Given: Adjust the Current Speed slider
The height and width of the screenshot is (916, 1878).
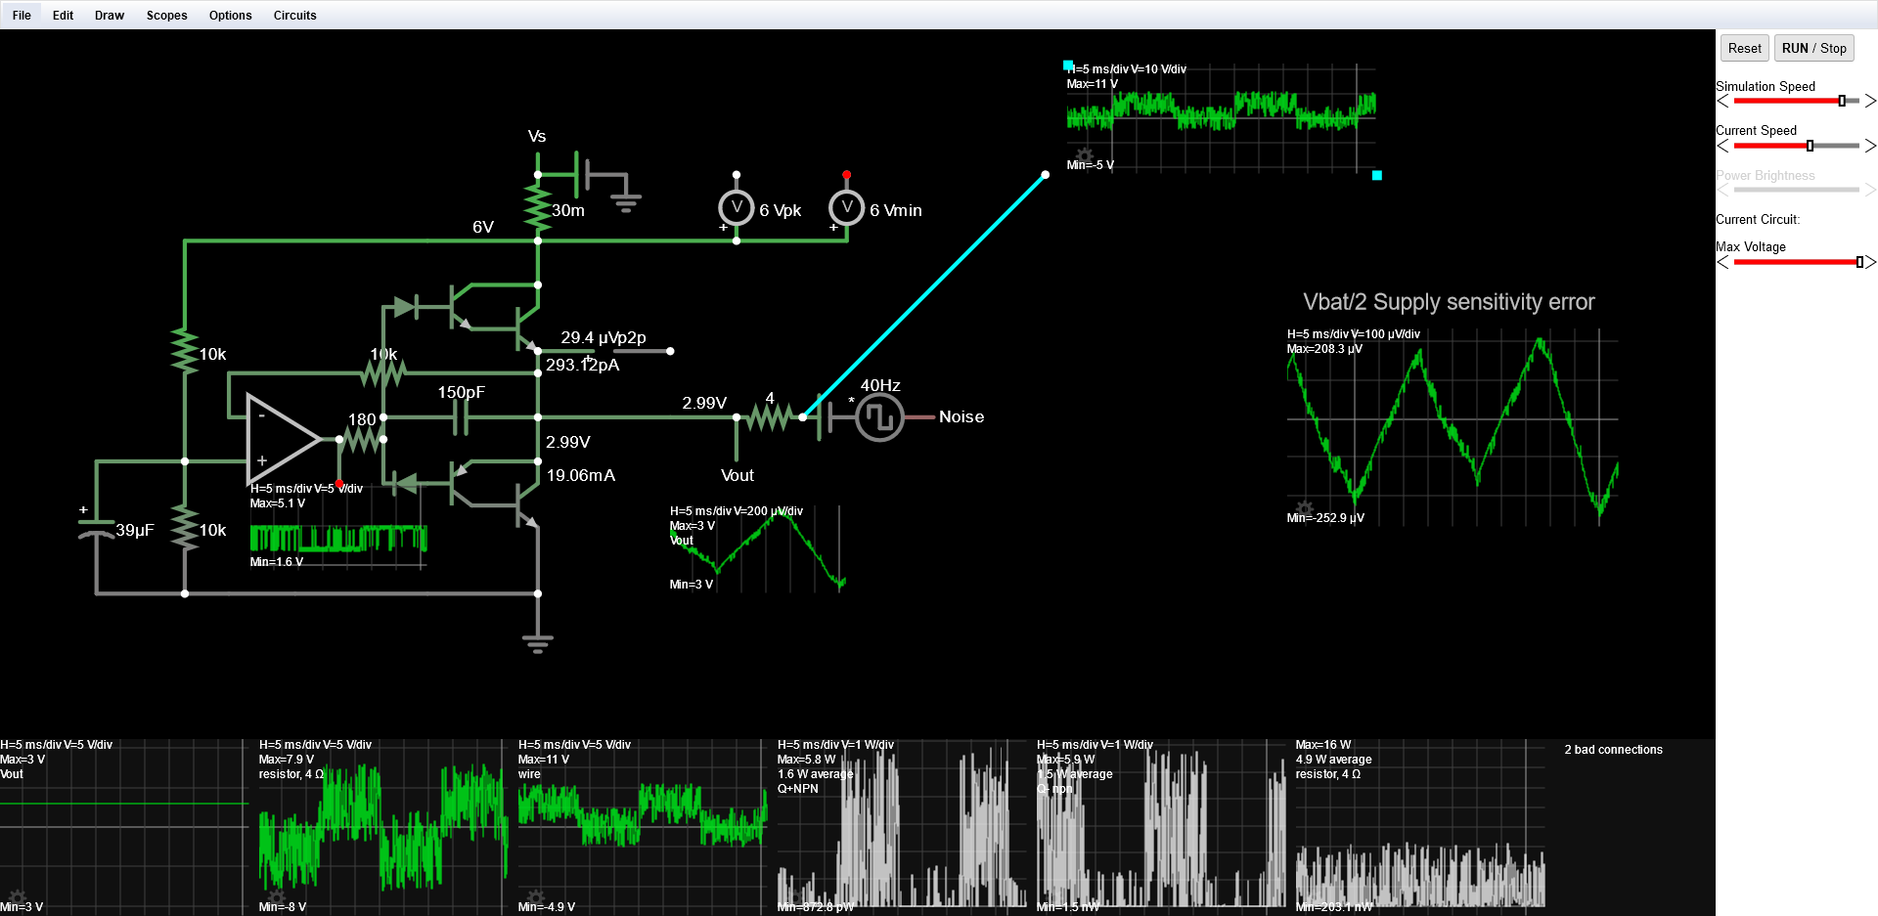Looking at the screenshot, I should (x=1796, y=146).
